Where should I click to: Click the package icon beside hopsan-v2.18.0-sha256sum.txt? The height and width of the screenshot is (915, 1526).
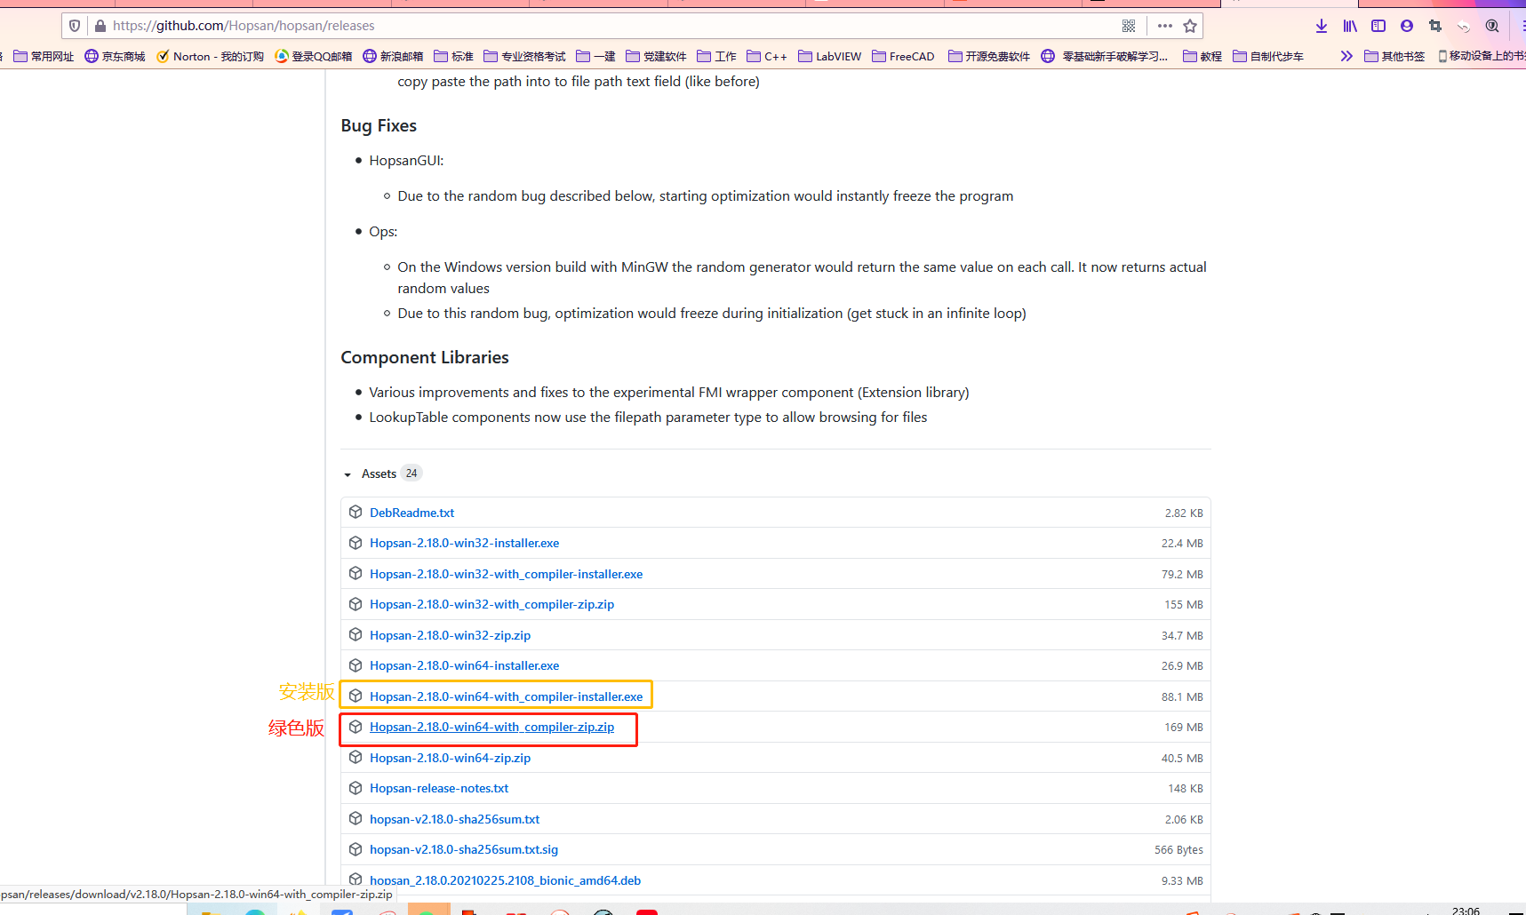click(x=356, y=818)
